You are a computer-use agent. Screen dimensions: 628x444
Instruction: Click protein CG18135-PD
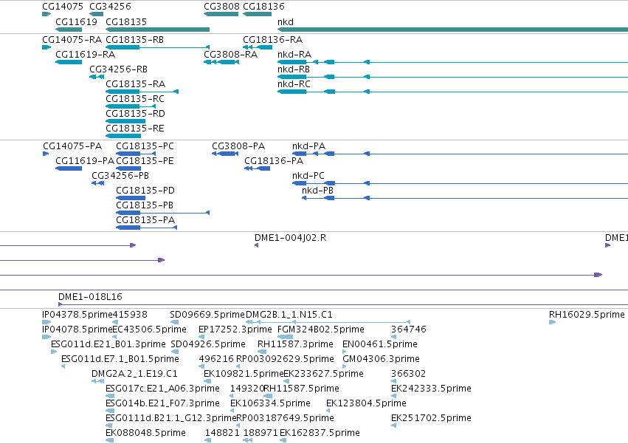click(131, 198)
